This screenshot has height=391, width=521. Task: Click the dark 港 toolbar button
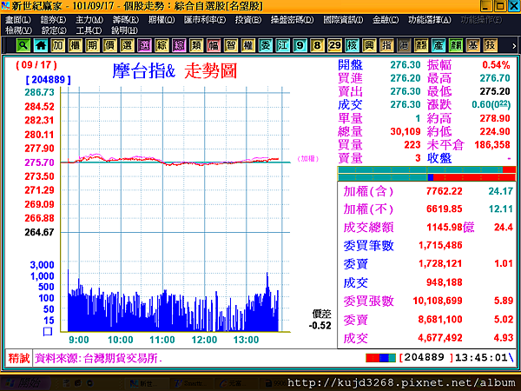click(x=404, y=45)
